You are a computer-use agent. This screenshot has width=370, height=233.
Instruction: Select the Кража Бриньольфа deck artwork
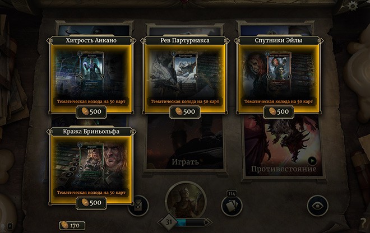click(x=91, y=167)
